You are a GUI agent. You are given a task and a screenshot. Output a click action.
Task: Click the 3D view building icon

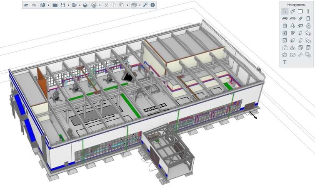pyautogui.click(x=42, y=5)
